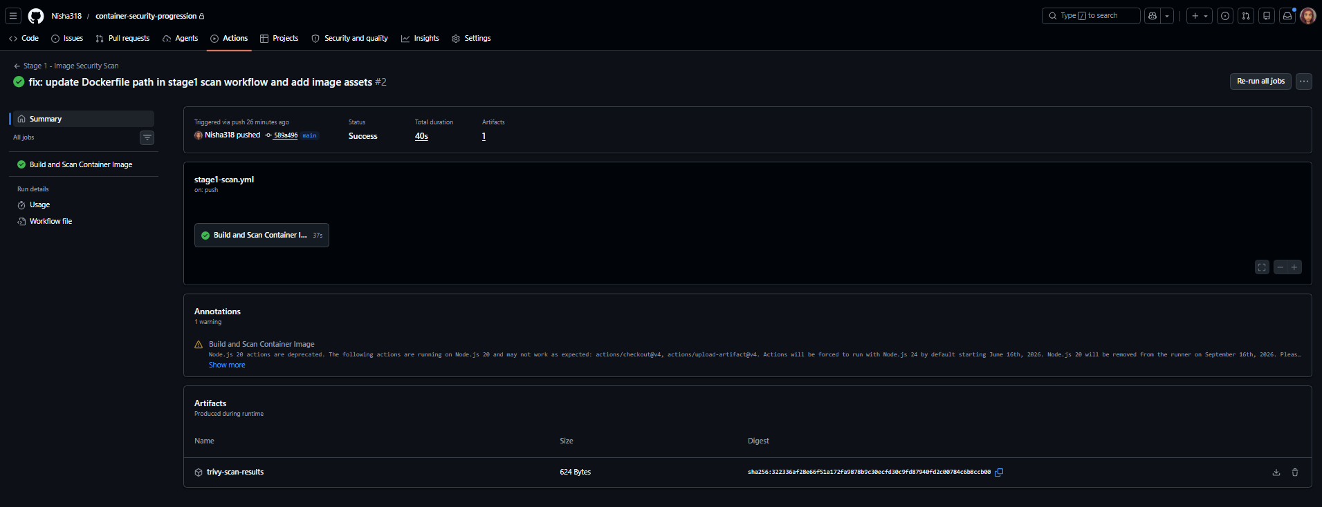This screenshot has height=507, width=1322.
Task: Open the workflow run three-dots menu
Action: pyautogui.click(x=1304, y=82)
